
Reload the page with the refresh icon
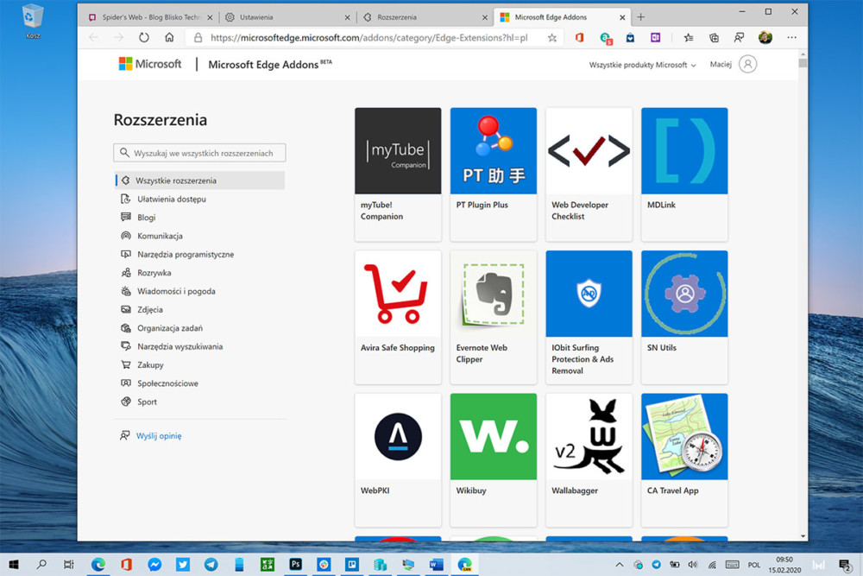coord(143,37)
